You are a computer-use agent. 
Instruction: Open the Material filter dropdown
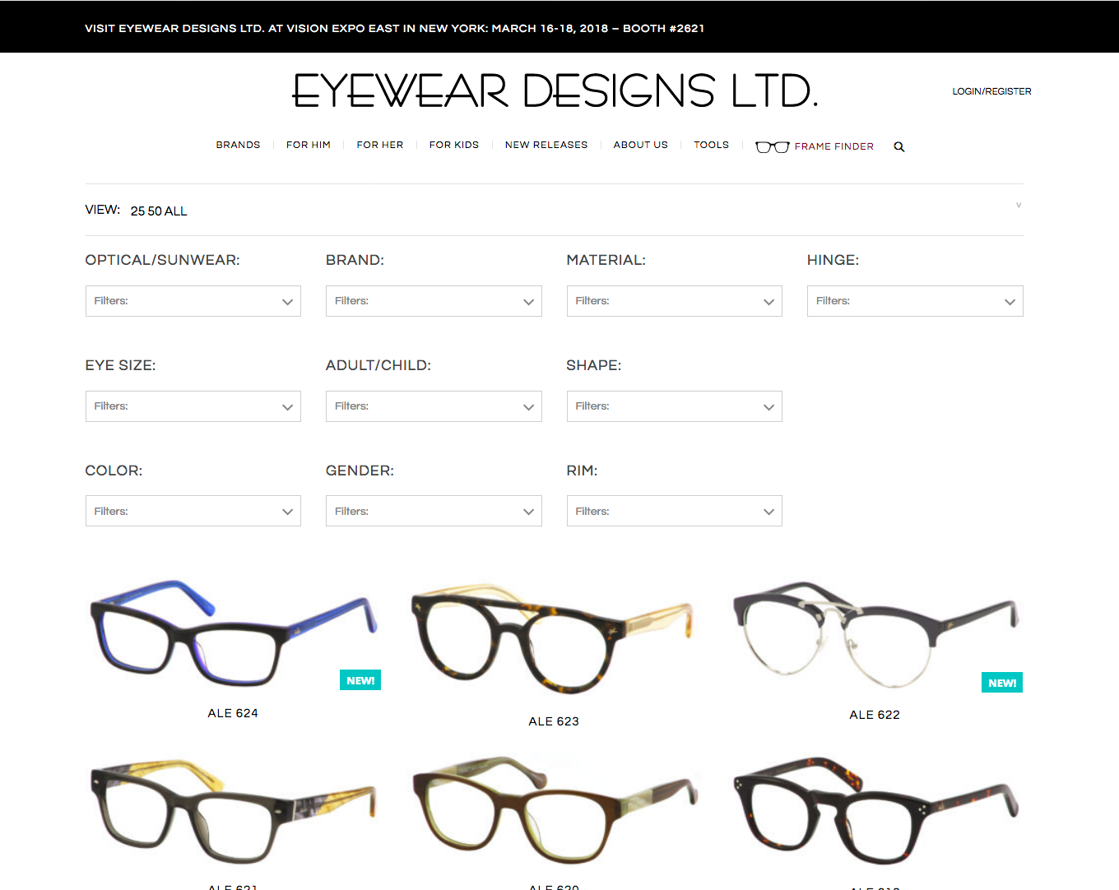tap(675, 301)
